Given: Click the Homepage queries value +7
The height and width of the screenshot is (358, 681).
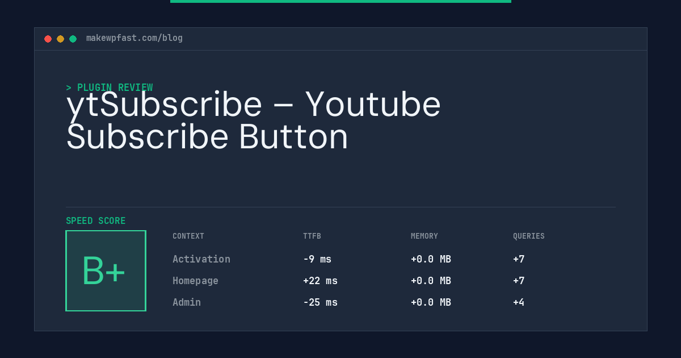Looking at the screenshot, I should 519,281.
